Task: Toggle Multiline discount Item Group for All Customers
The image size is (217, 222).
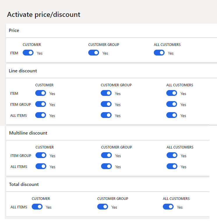Action: (172, 155)
